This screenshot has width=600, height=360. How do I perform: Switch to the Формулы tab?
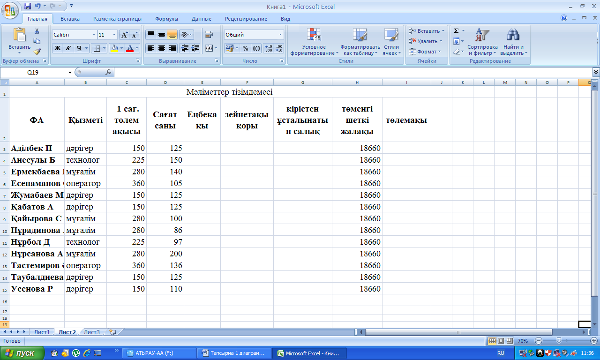[166, 19]
